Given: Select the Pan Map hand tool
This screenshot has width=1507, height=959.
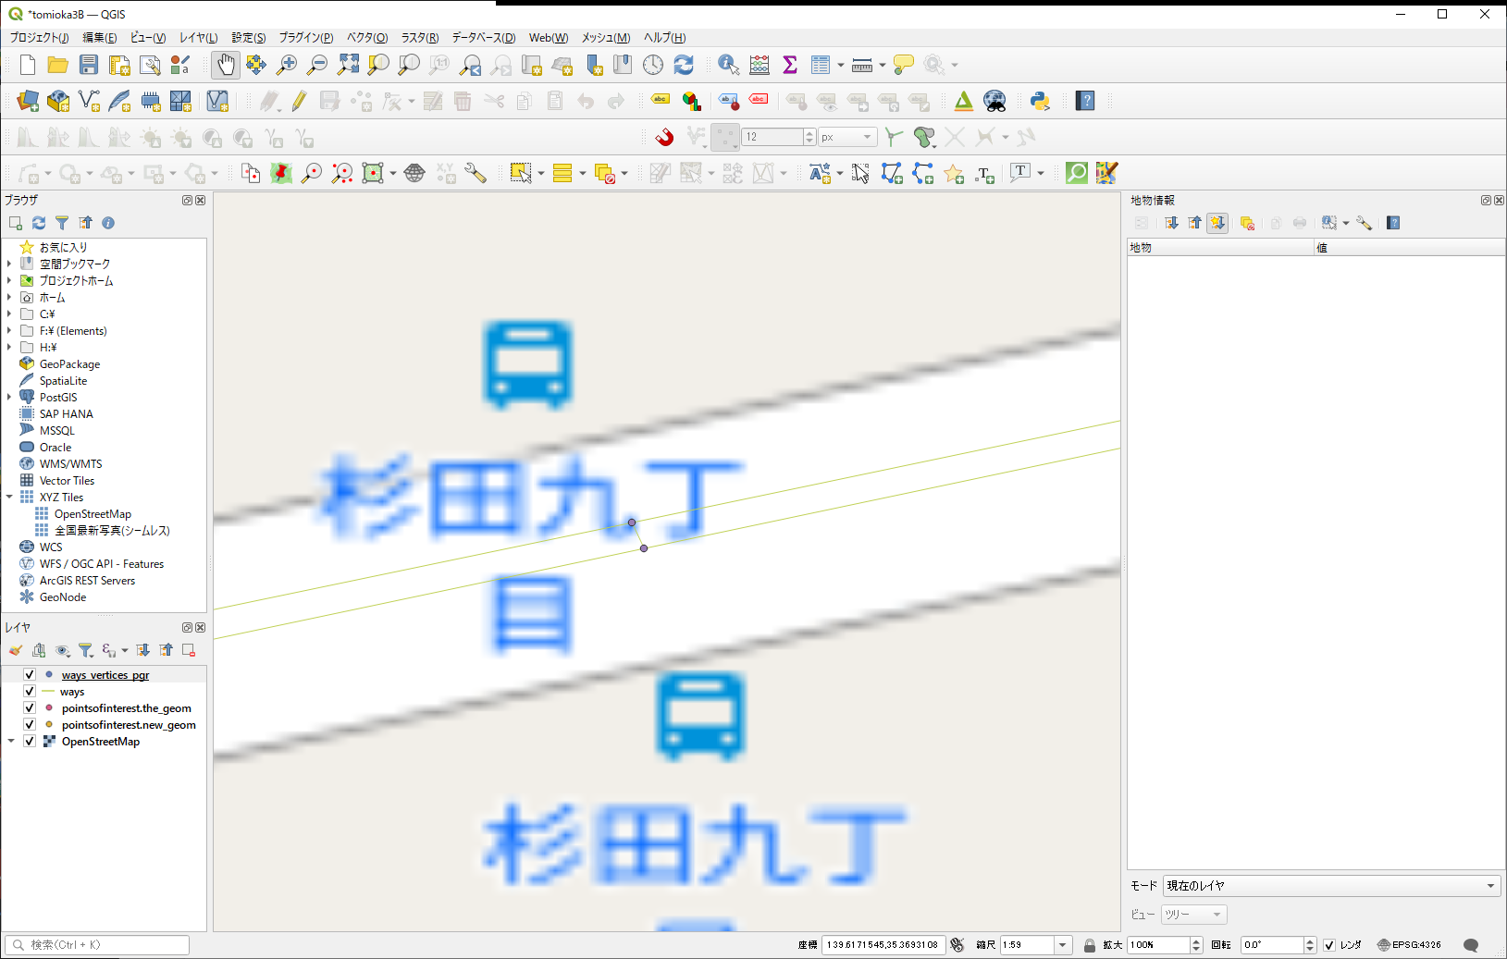Looking at the screenshot, I should coord(226,65).
